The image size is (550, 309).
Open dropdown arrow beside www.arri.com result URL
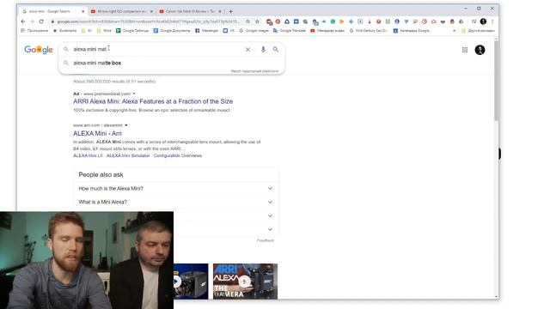(126, 125)
